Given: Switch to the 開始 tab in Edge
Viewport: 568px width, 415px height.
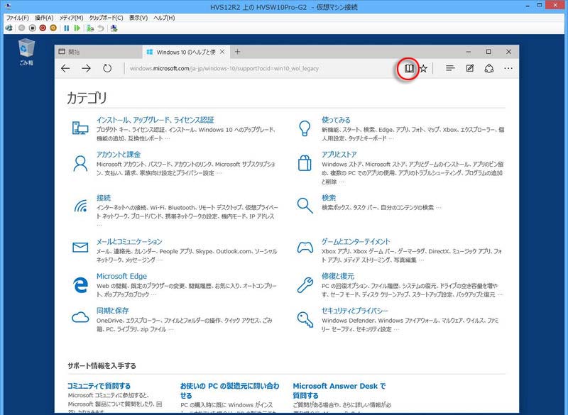Looking at the screenshot, I should coord(99,52).
